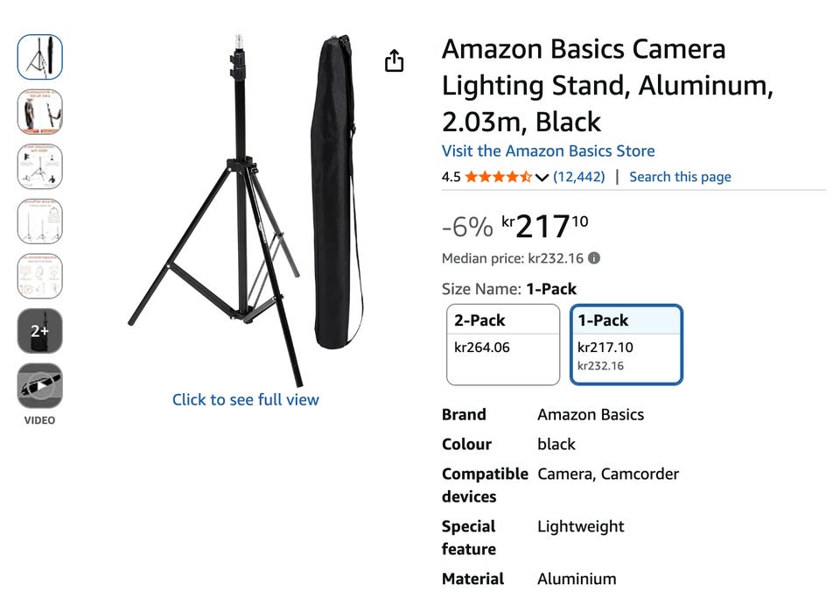Click to see full view link

point(245,399)
